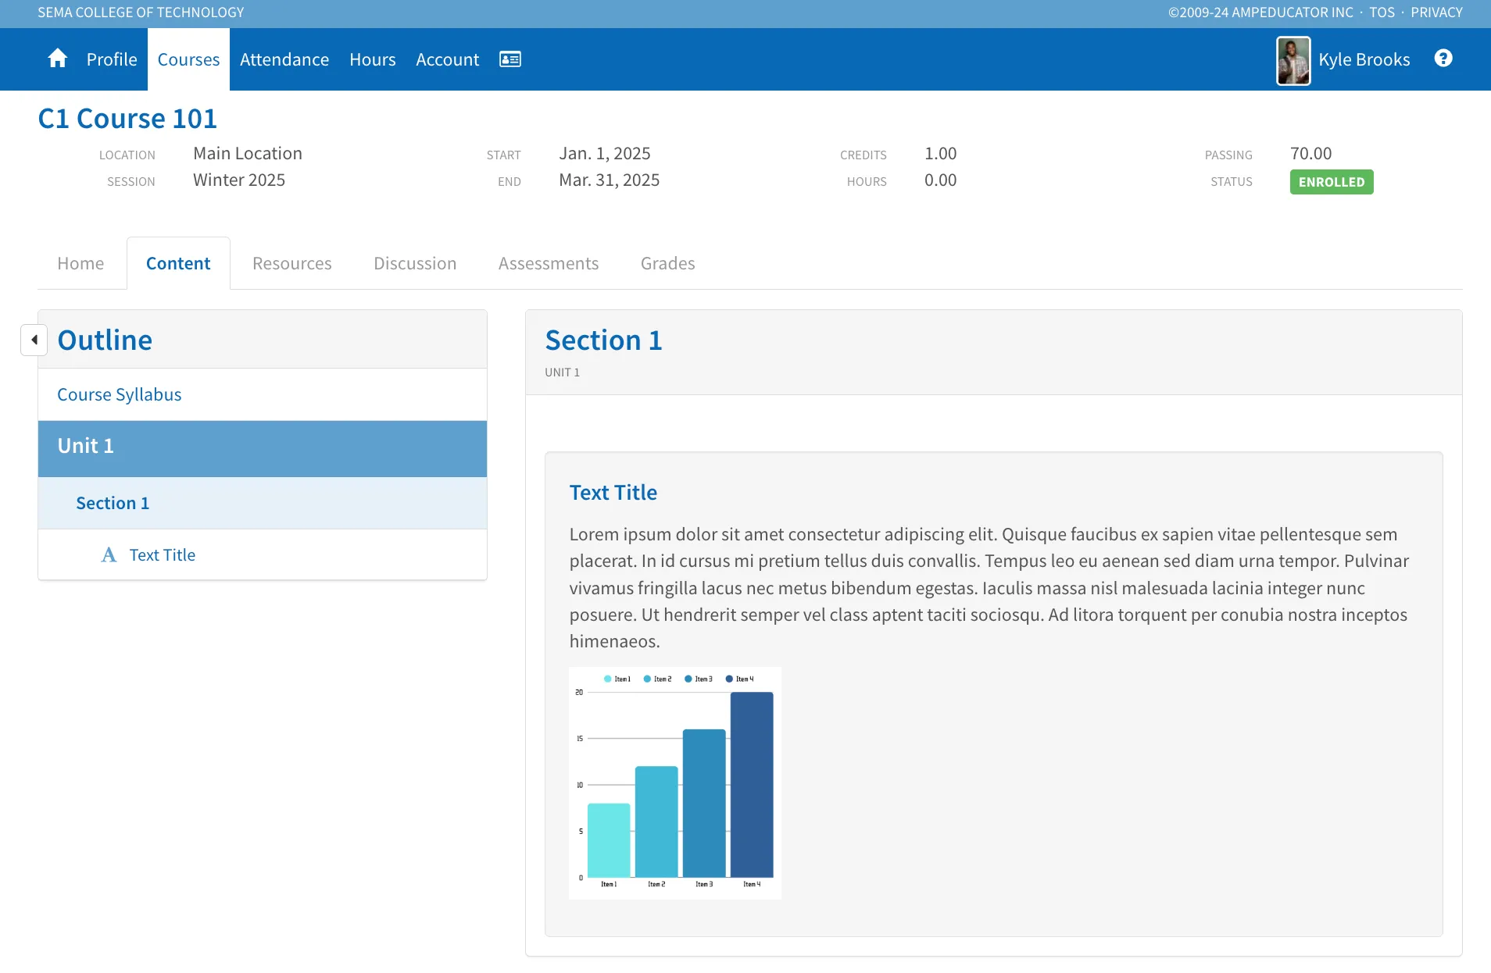Click the ENROLLED status badge
The width and height of the screenshot is (1491, 973).
point(1332,182)
